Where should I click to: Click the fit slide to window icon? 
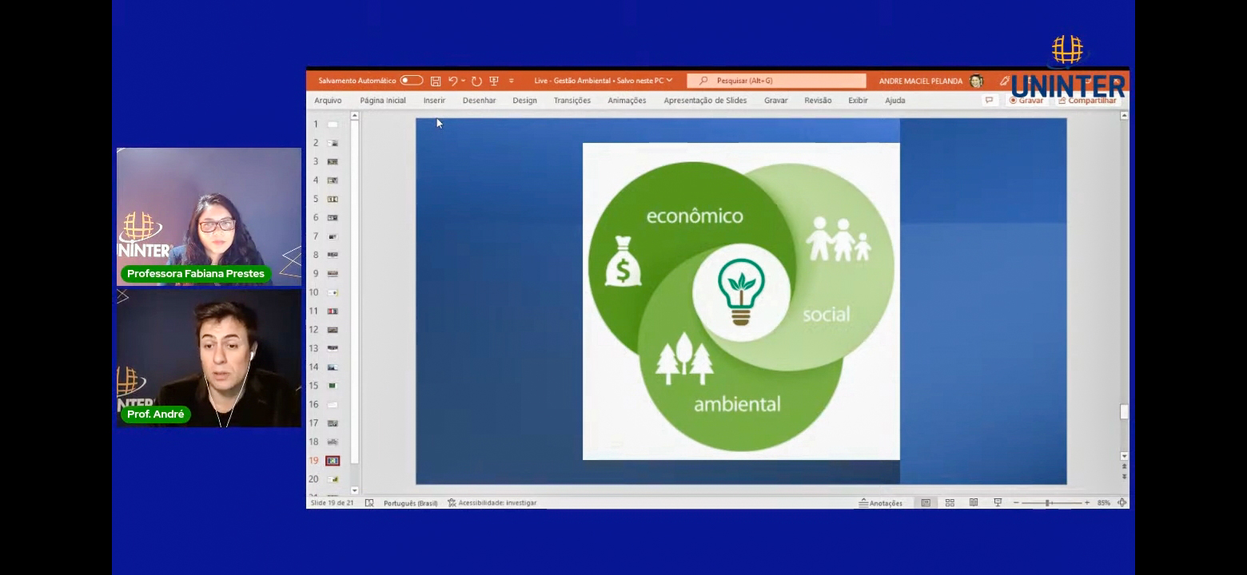(x=1122, y=503)
